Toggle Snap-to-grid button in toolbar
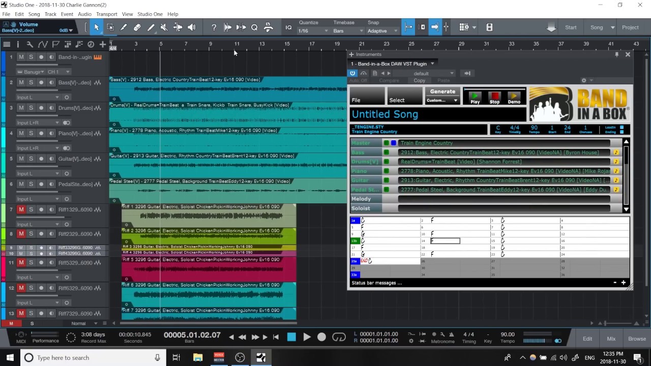This screenshot has width=651, height=366. [408, 27]
